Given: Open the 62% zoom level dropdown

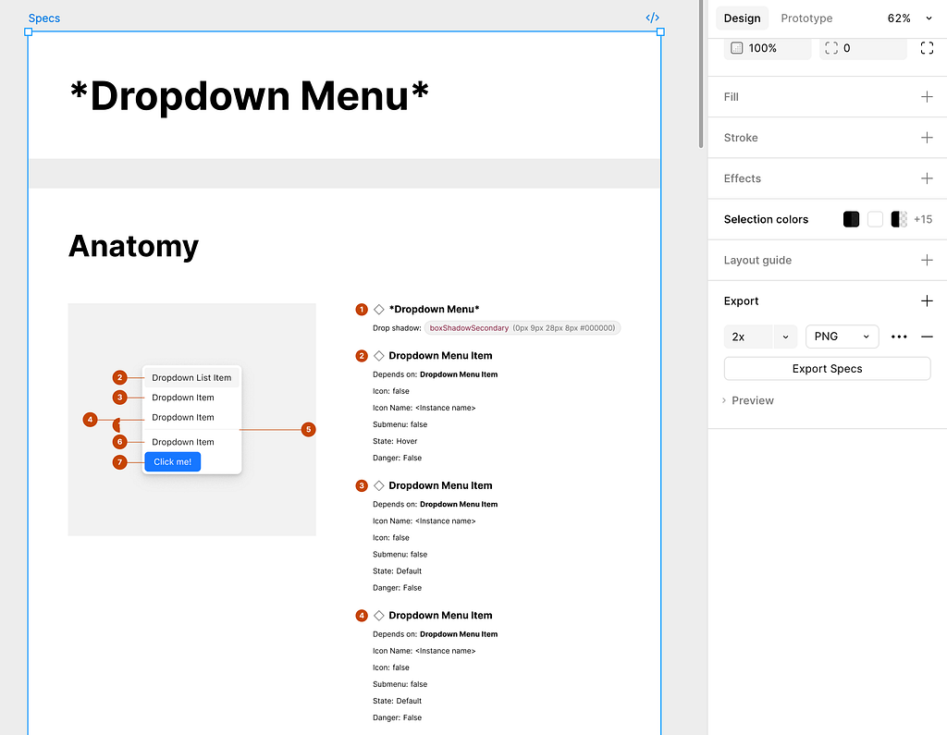Looking at the screenshot, I should pos(909,18).
